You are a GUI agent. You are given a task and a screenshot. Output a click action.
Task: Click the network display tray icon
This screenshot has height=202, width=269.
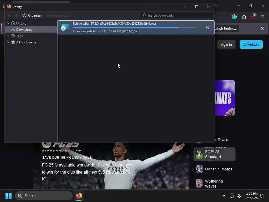tap(232, 196)
